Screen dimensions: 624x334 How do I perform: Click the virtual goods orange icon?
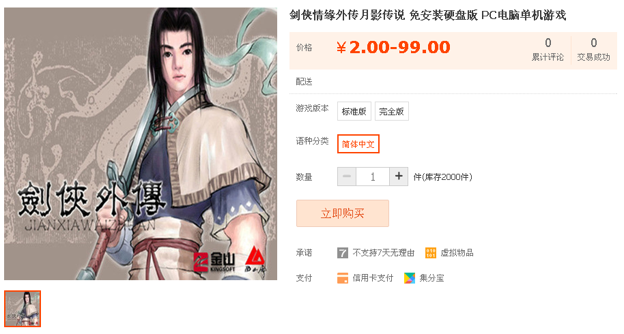point(431,253)
